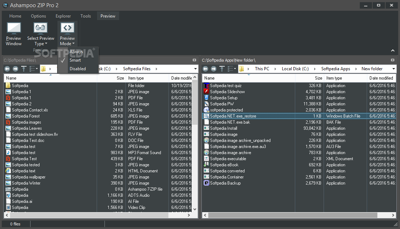The height and width of the screenshot is (229, 400).
Task: Click the left pane breadcrumb folder icon
Action: click(x=43, y=69)
